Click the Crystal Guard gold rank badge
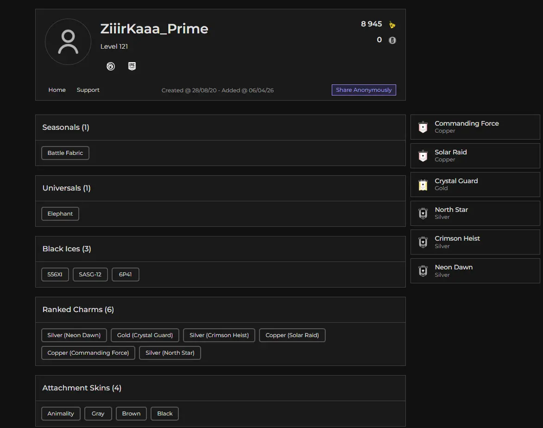The image size is (543, 428). (423, 185)
